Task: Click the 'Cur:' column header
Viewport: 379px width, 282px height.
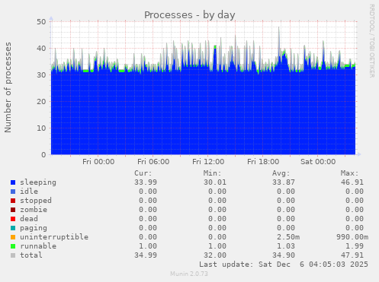Action: 143,173
